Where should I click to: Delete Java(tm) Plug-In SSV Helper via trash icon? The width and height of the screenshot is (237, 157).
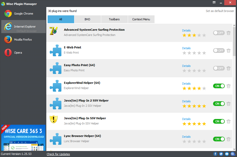pyautogui.click(x=228, y=121)
